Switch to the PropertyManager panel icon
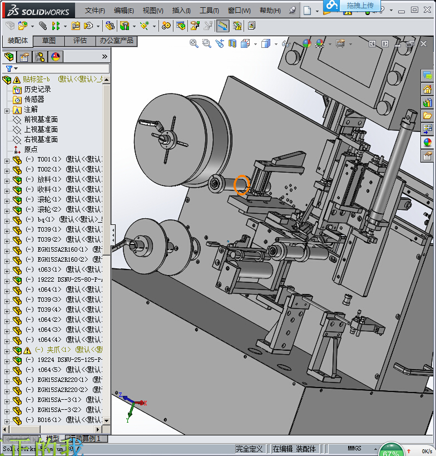The height and width of the screenshot is (456, 436). pyautogui.click(x=24, y=57)
